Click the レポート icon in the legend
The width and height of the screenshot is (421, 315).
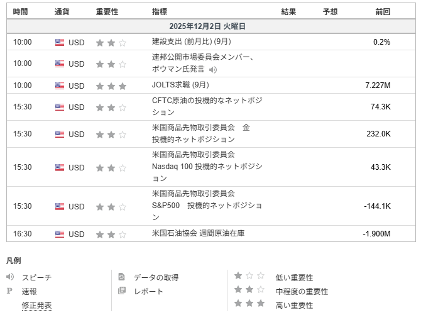tap(122, 291)
